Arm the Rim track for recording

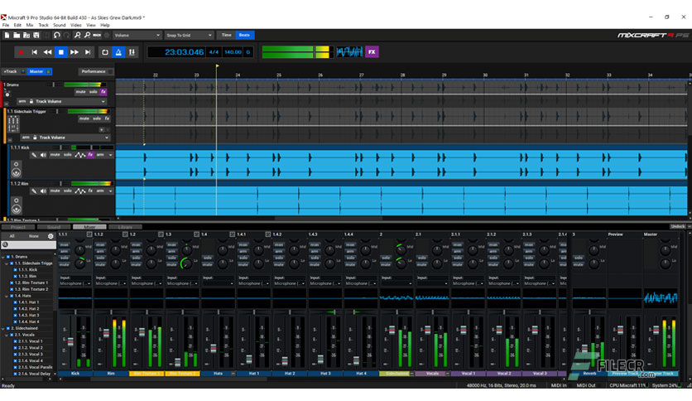[x=100, y=191]
